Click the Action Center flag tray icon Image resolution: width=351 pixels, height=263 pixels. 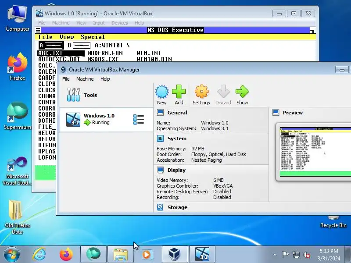tap(285, 255)
